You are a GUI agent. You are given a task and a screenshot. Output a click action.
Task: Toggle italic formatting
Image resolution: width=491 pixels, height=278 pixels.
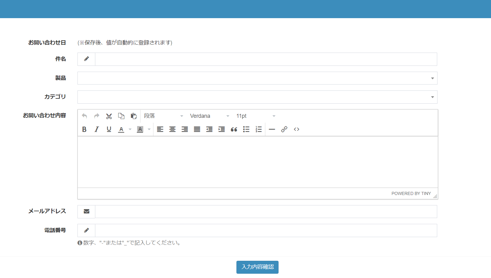[97, 129]
